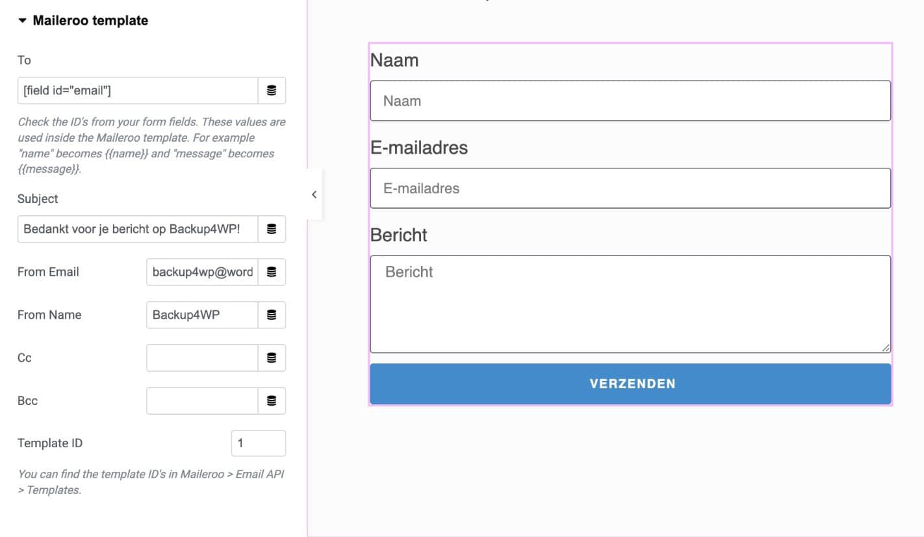The image size is (924, 537).
Task: Open dynamic tags for the Cc field
Action: tap(272, 358)
